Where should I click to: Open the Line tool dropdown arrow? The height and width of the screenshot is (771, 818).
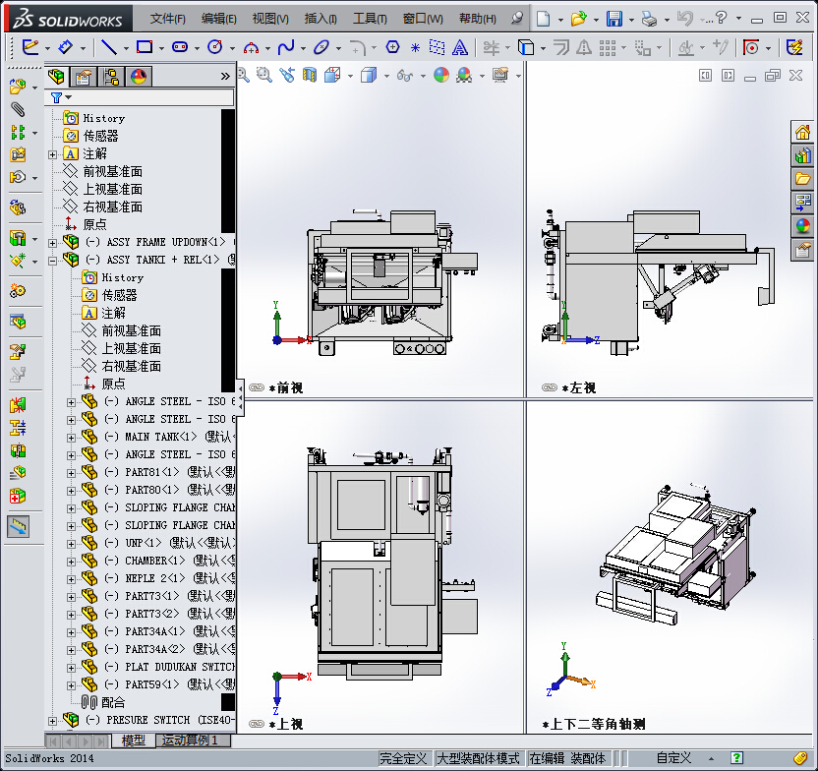126,48
